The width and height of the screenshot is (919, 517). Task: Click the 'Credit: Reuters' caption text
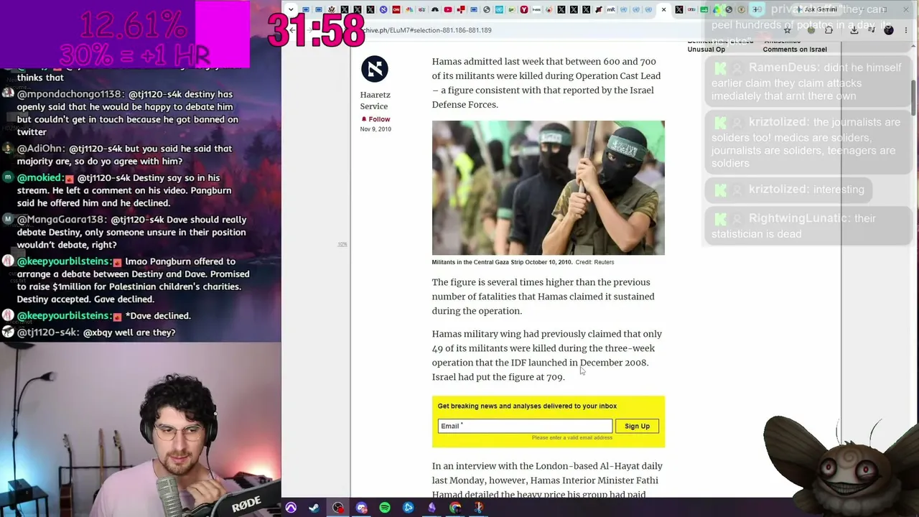pos(594,262)
